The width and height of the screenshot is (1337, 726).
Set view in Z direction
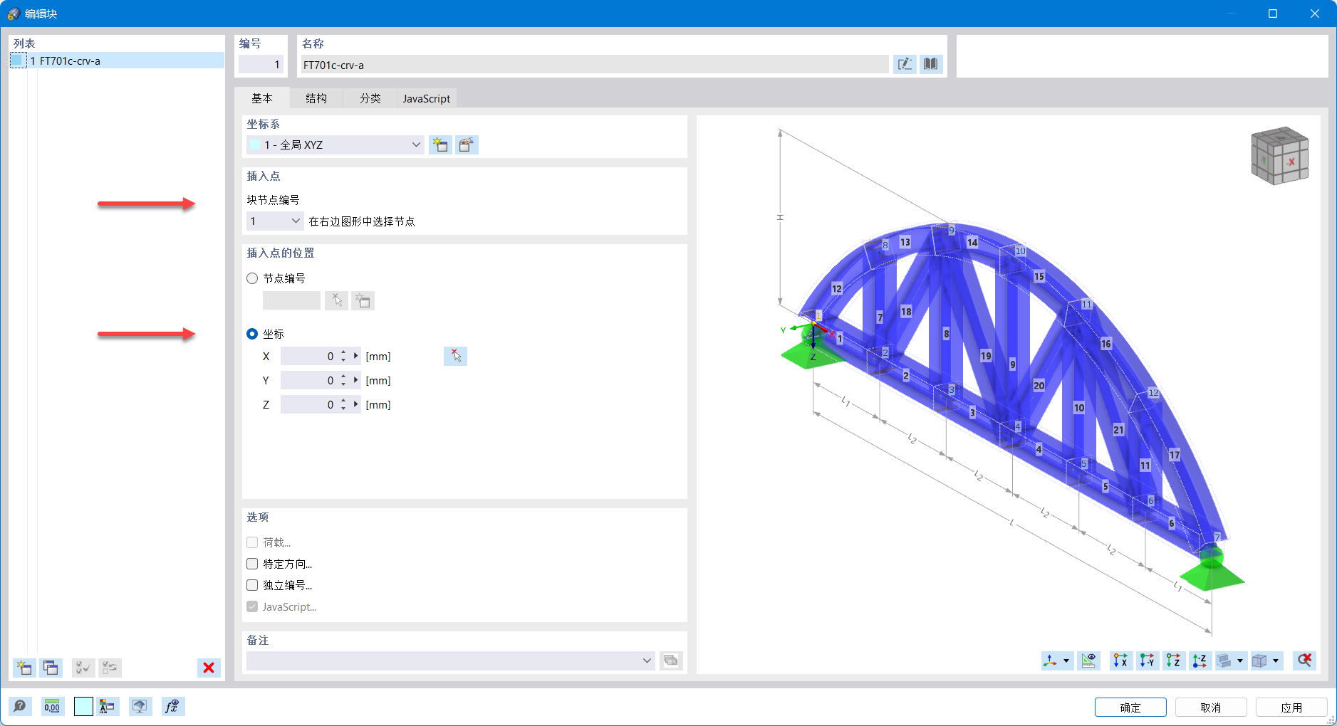1174,661
